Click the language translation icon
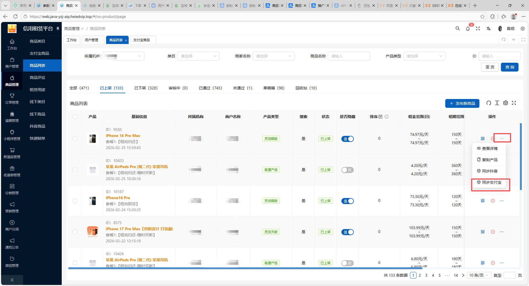The width and height of the screenshot is (529, 286). click(488, 29)
